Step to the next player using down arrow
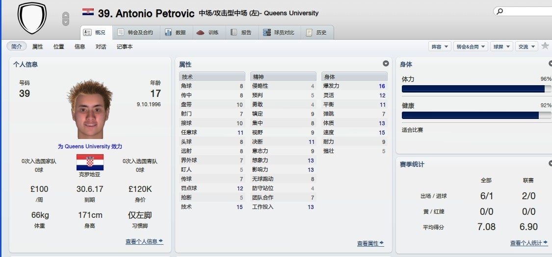 66,23
